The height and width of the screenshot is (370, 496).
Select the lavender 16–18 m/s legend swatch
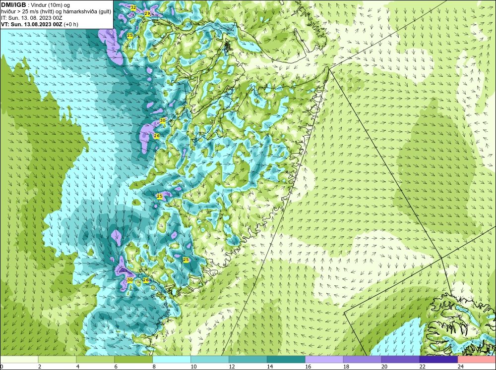pos(324,360)
